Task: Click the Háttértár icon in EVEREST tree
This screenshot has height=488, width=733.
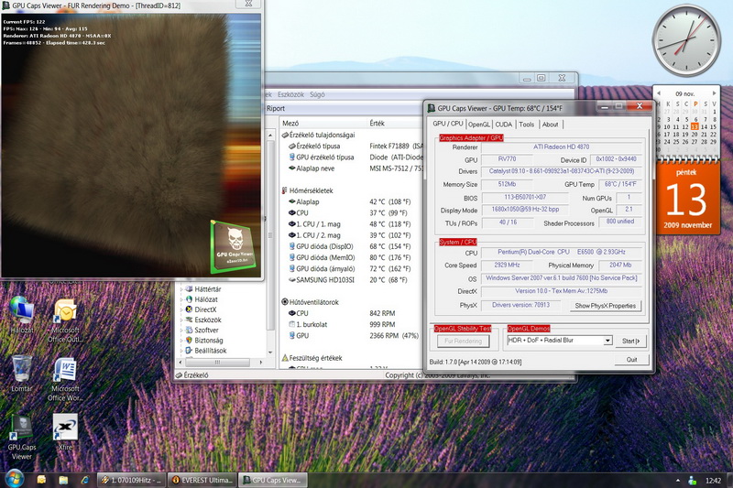Action: pyautogui.click(x=189, y=289)
